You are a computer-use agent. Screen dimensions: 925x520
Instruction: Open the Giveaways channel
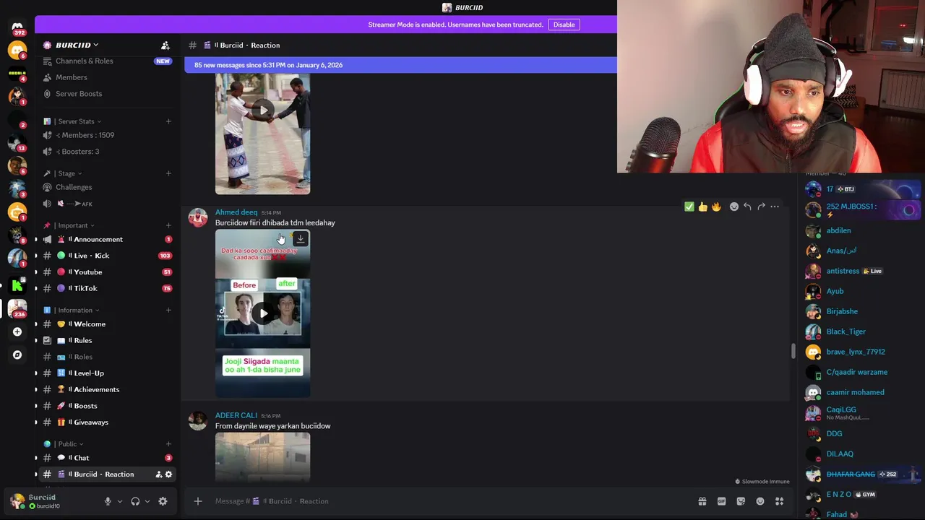(x=107, y=422)
